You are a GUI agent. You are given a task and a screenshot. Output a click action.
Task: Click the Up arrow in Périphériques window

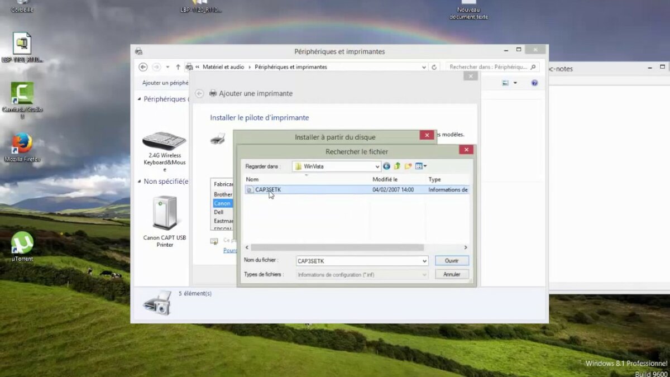coord(178,67)
